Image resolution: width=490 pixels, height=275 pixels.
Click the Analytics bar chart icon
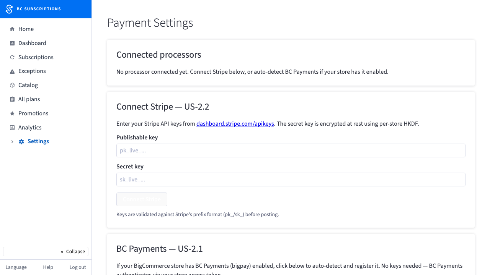[x=12, y=128]
